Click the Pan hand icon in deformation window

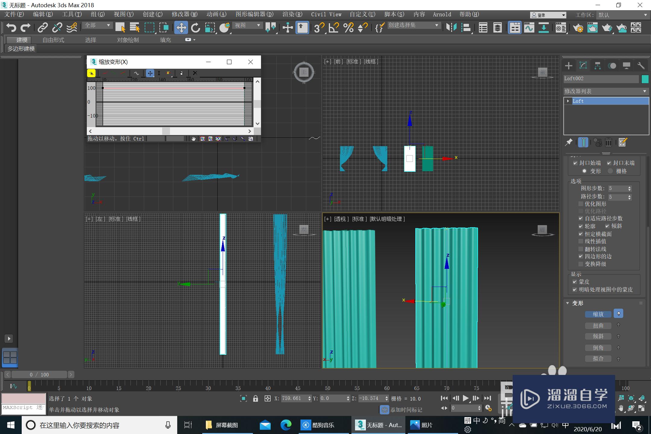click(x=193, y=139)
